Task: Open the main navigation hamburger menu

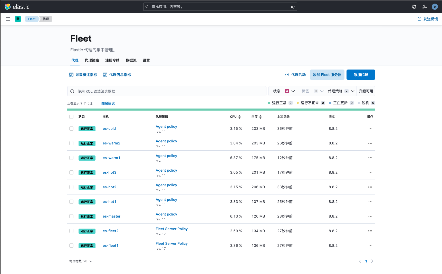Action: 8,19
